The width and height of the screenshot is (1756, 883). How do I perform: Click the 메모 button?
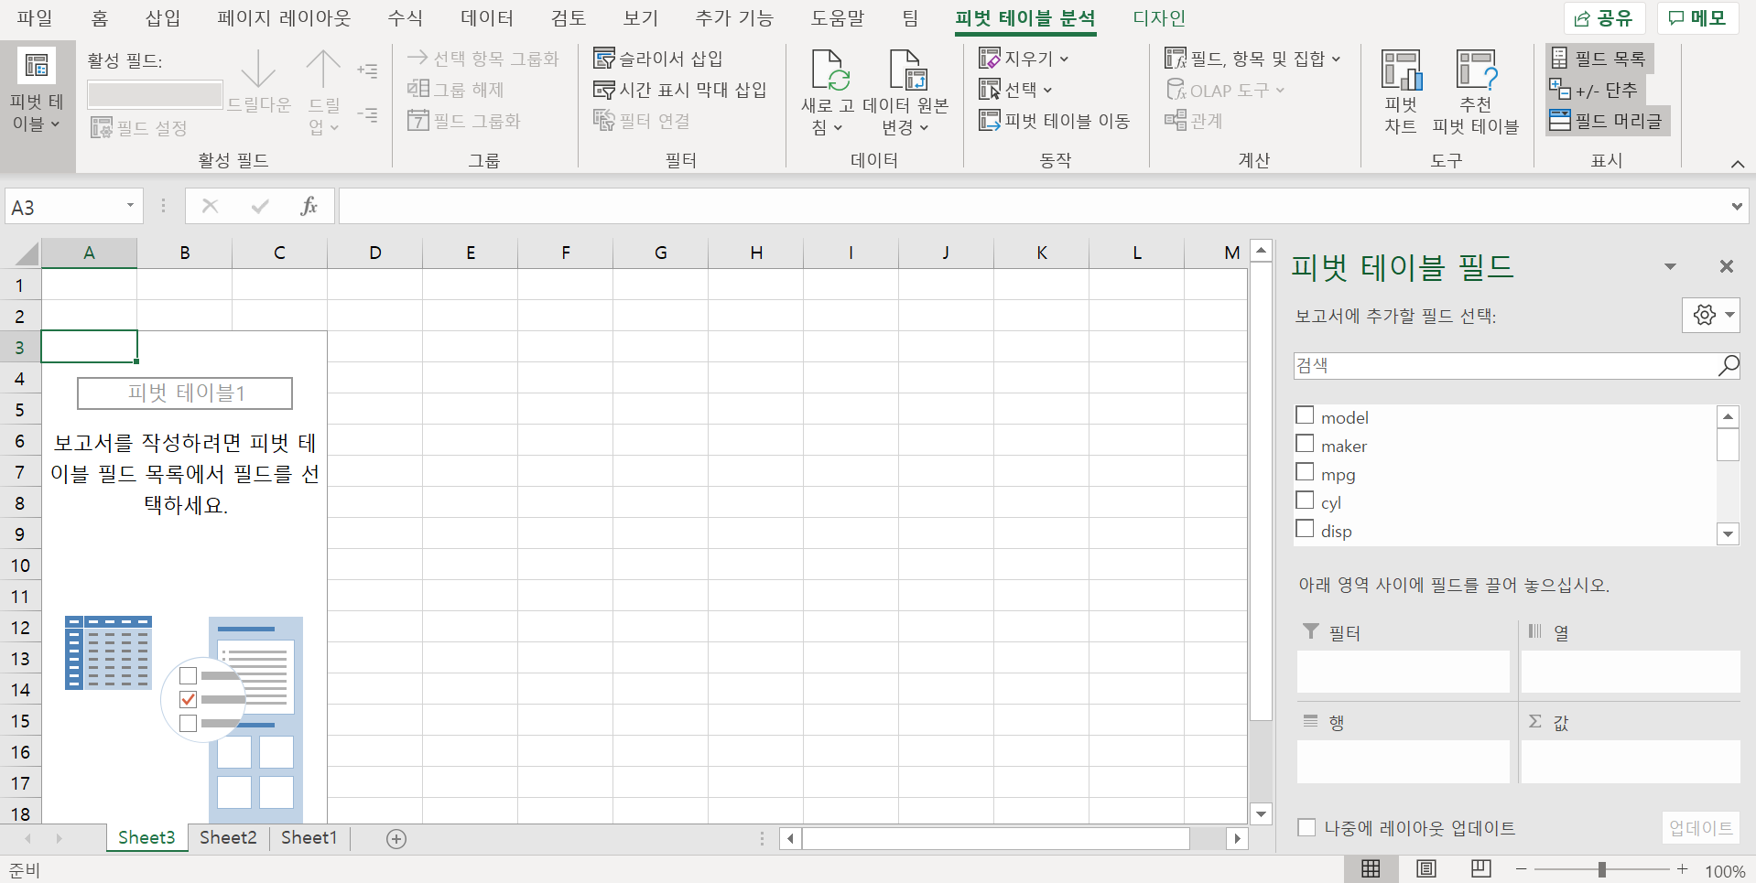pos(1696,18)
